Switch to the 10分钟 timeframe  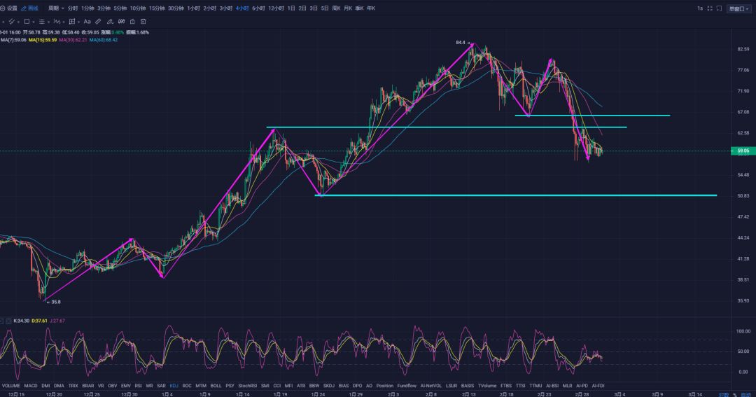pos(138,8)
